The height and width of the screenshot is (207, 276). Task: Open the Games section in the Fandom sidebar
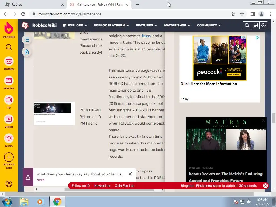9,64
